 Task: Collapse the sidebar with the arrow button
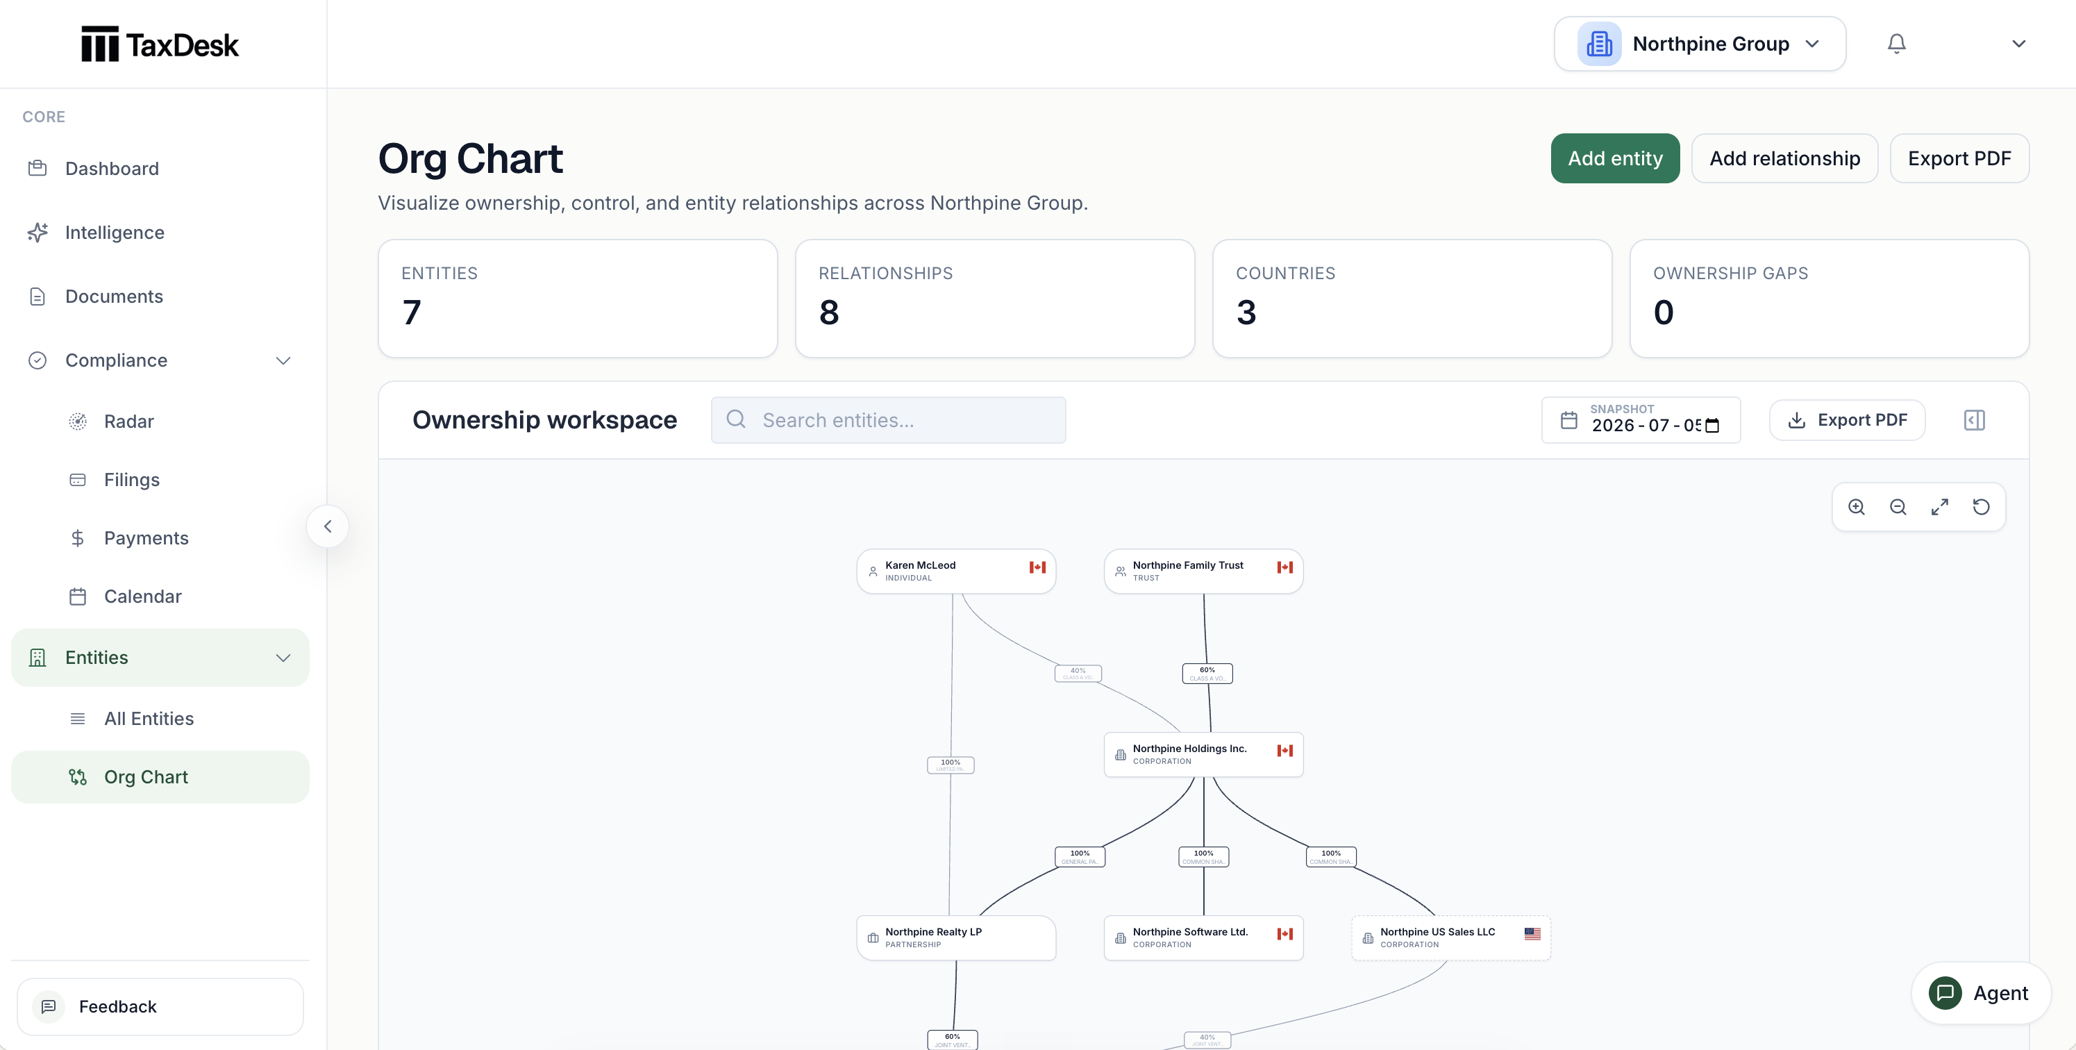(327, 526)
